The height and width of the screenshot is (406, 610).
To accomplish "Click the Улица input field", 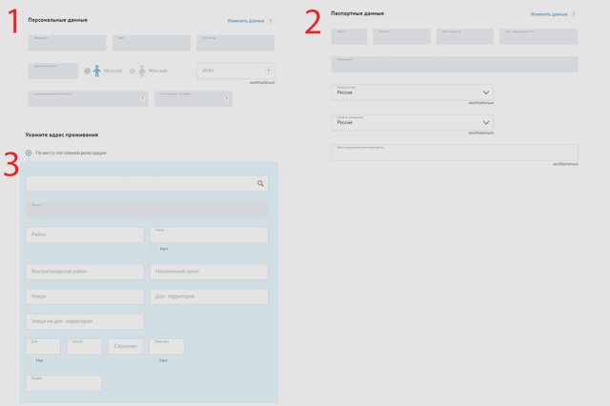I will (x=85, y=296).
